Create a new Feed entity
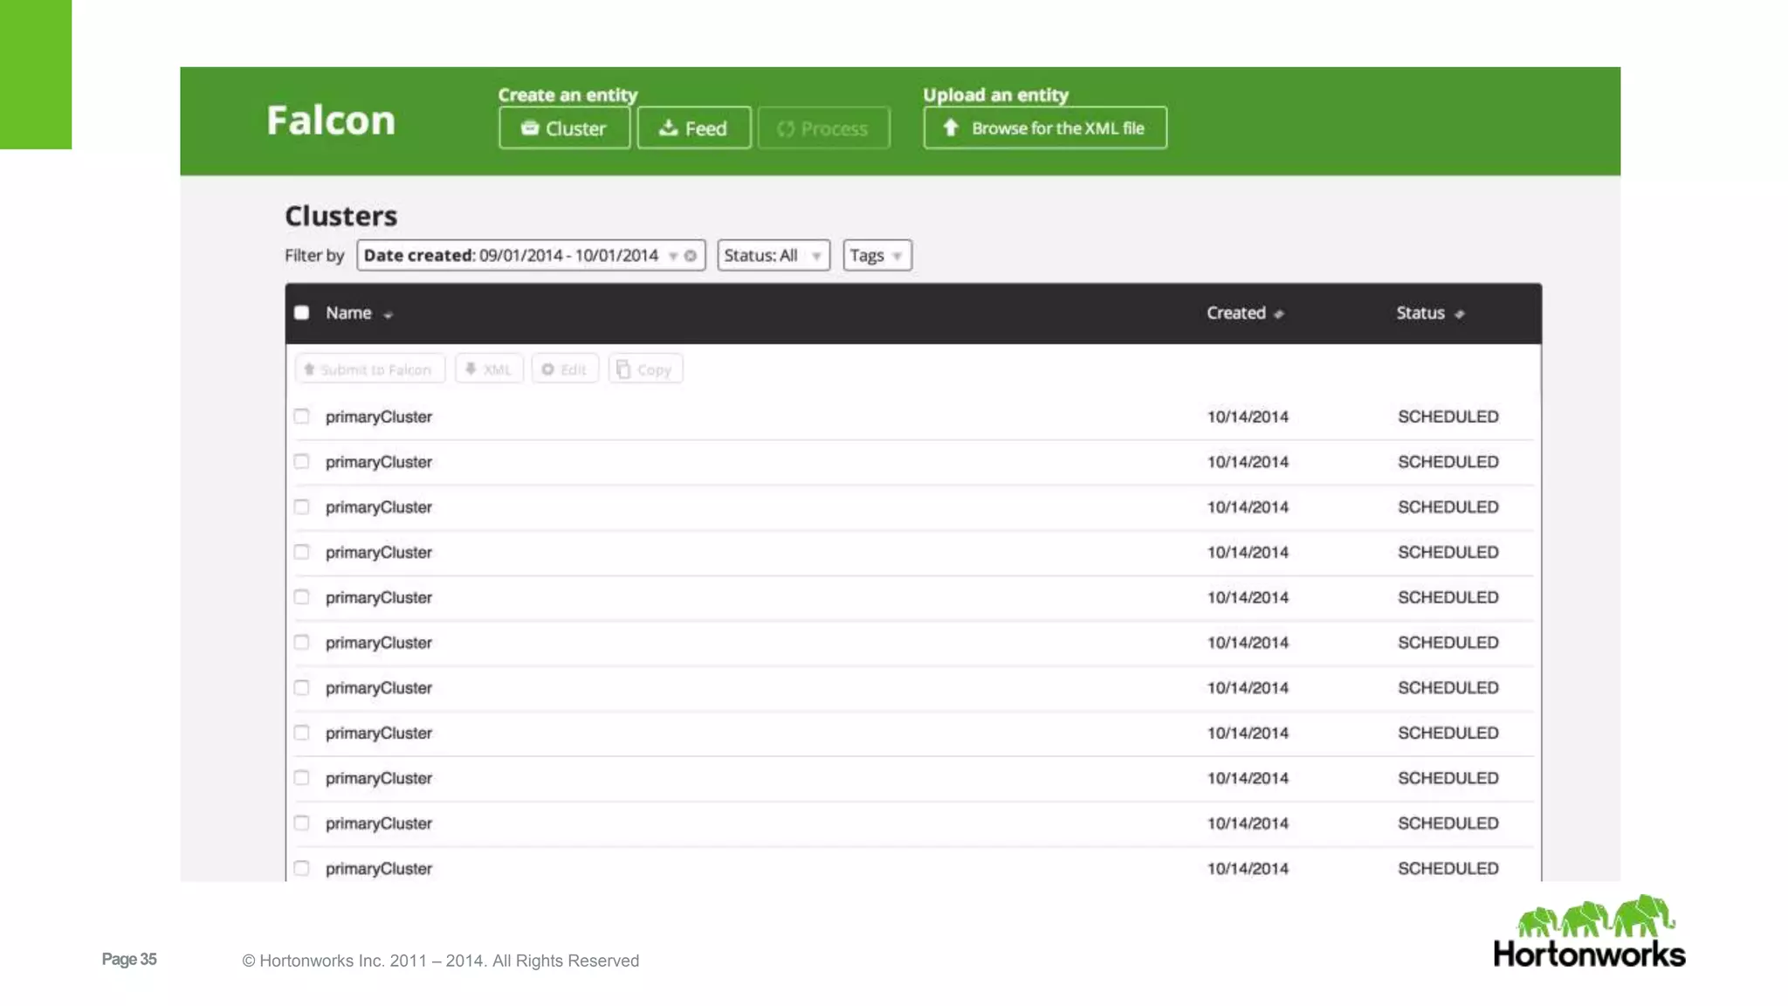 (694, 128)
